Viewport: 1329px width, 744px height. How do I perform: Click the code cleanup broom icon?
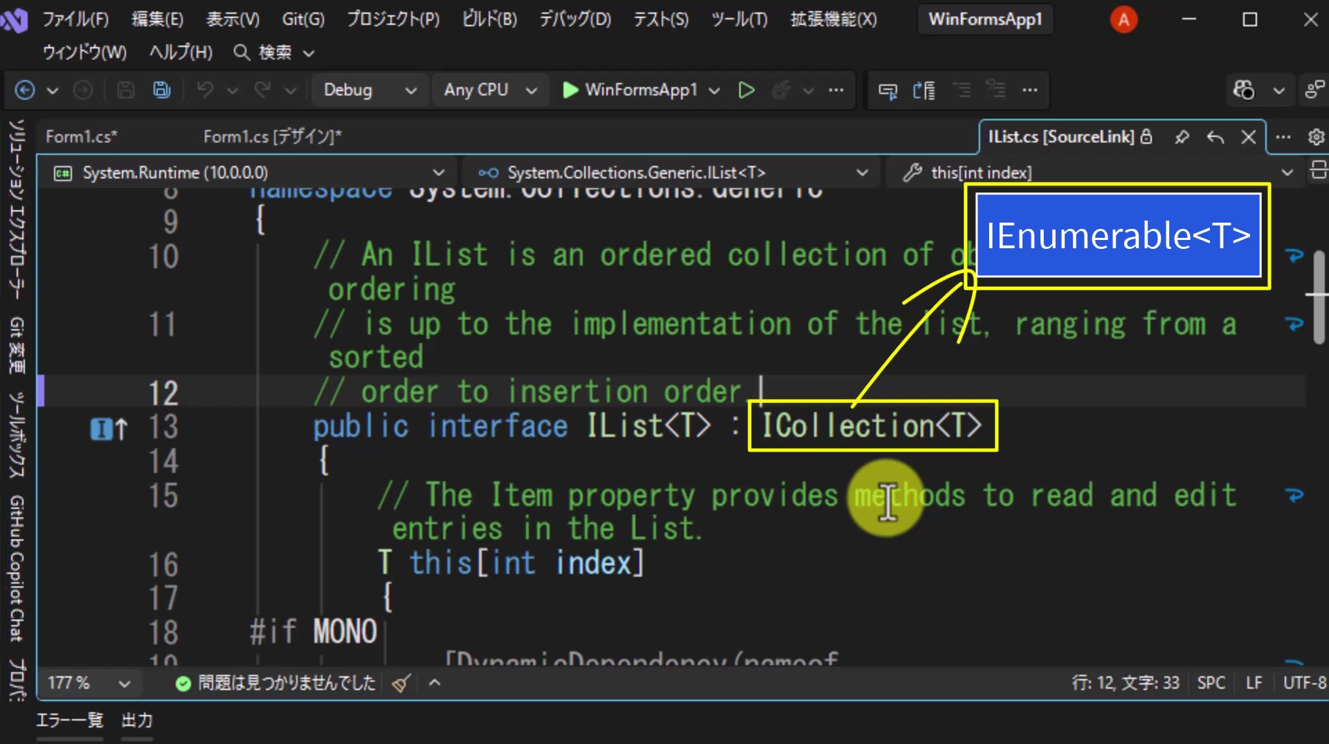tap(401, 683)
